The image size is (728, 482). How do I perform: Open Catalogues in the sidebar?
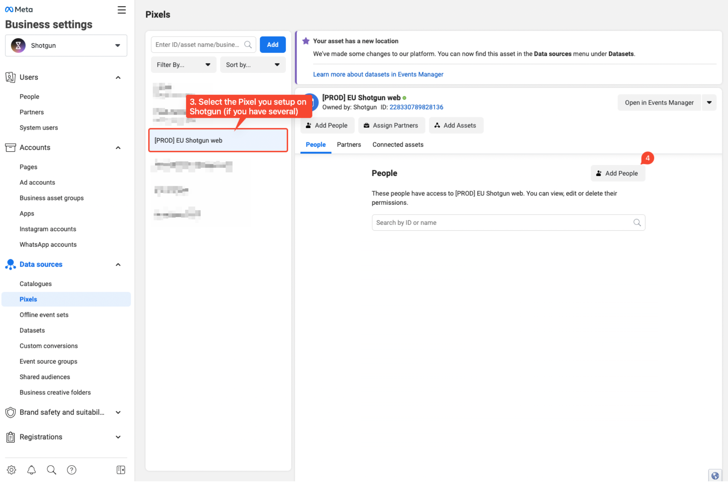pos(36,284)
